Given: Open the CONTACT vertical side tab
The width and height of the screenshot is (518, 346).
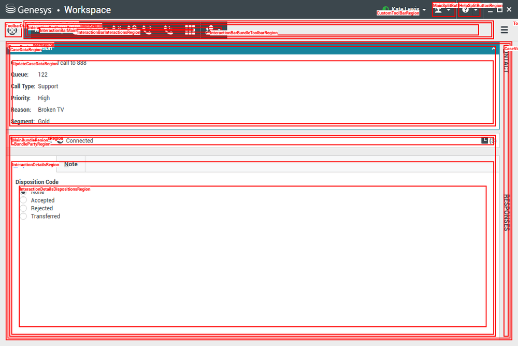Looking at the screenshot, I should coord(506,60).
